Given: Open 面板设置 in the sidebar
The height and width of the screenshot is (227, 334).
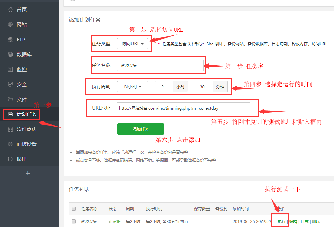Looking at the screenshot, I should tap(27, 144).
